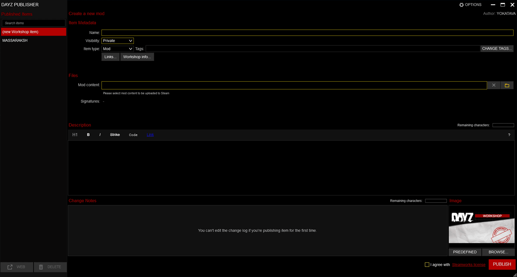
Task: Open the formatting help question mark
Action: pos(509,135)
